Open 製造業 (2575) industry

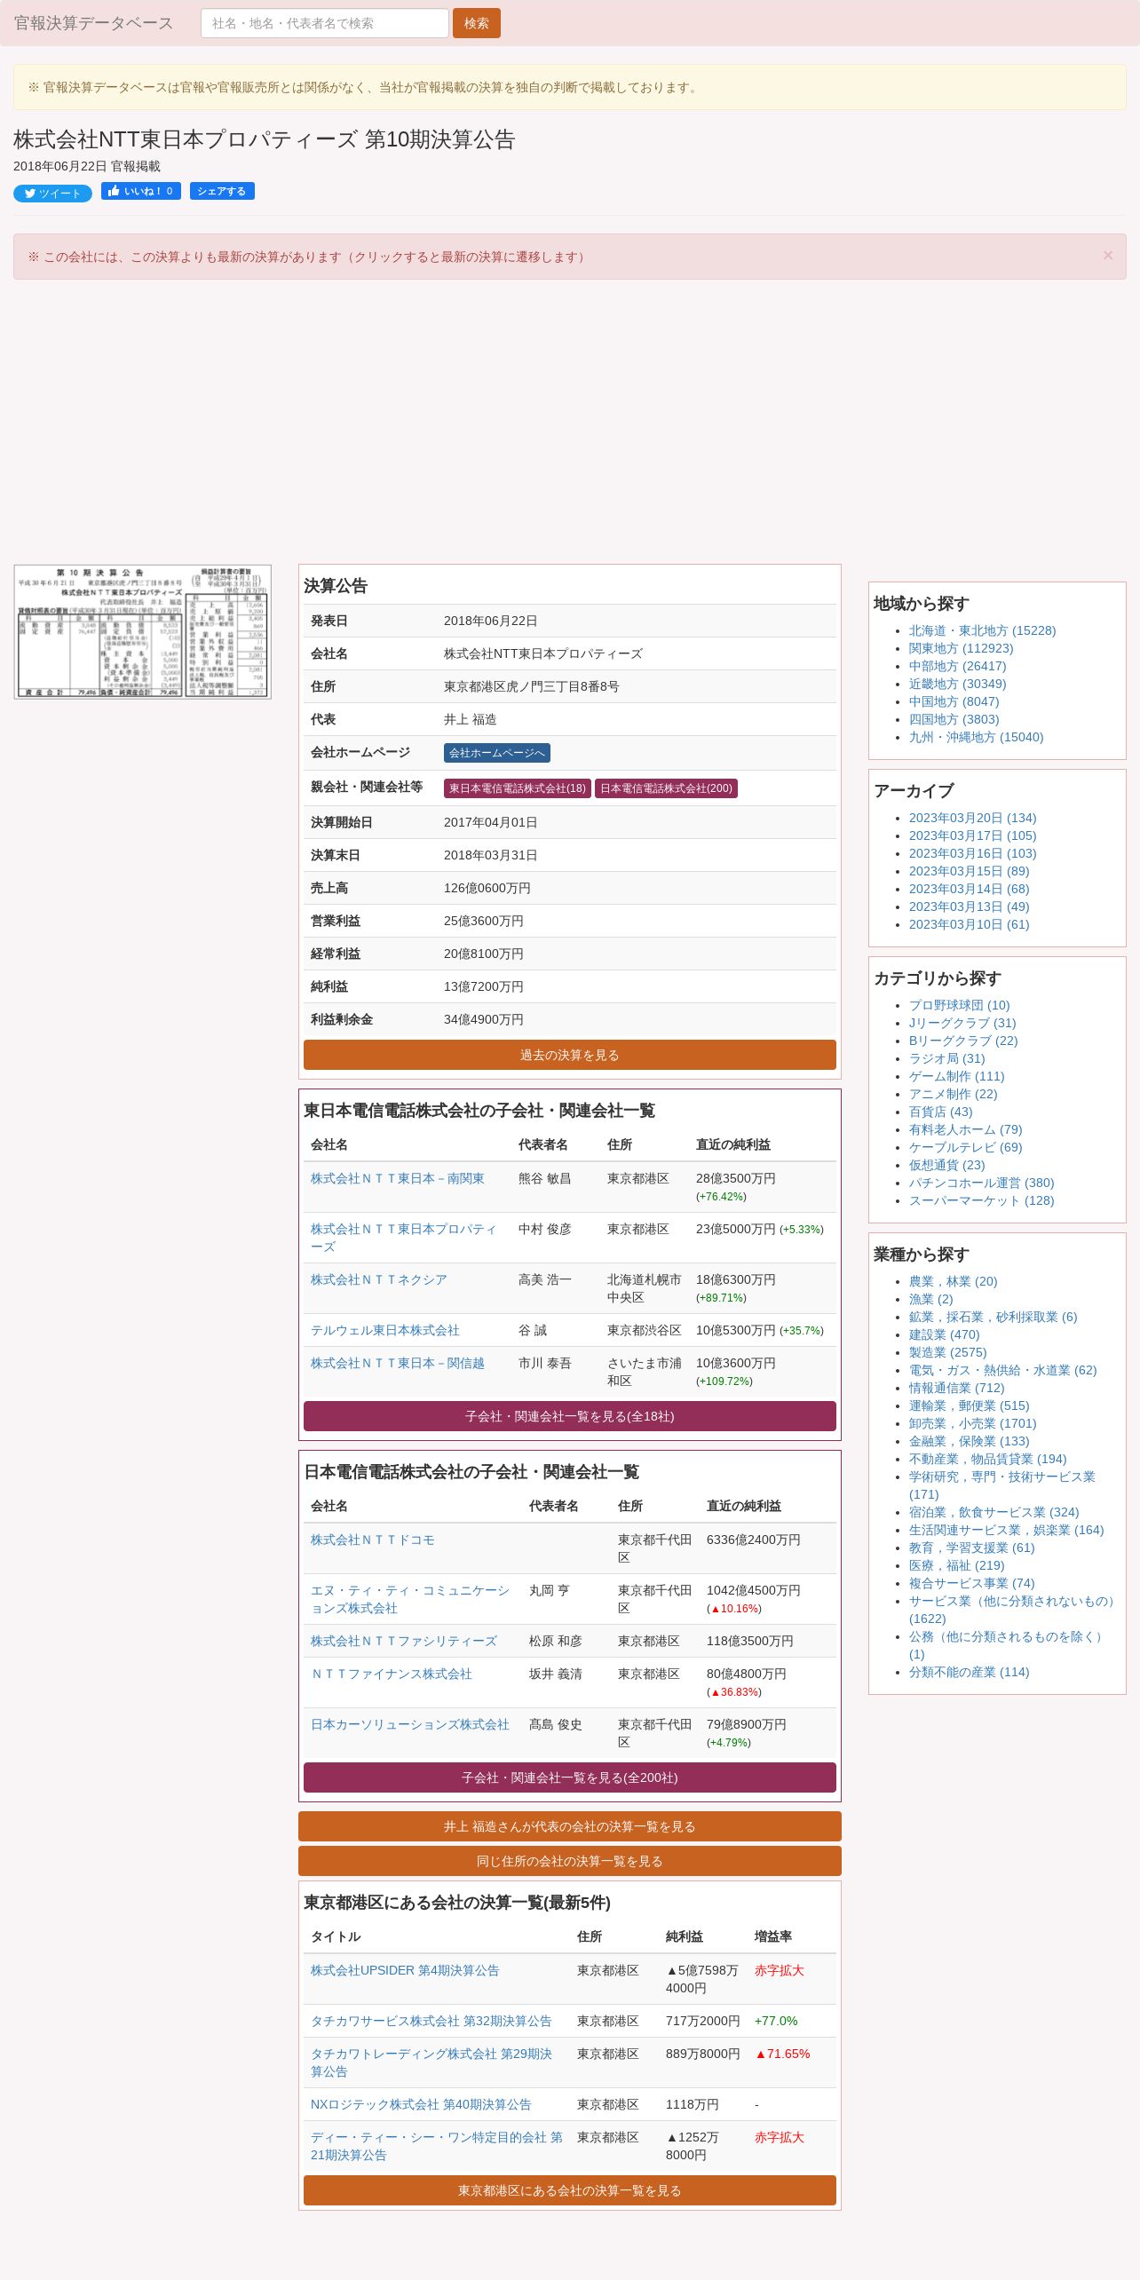coord(947,1352)
